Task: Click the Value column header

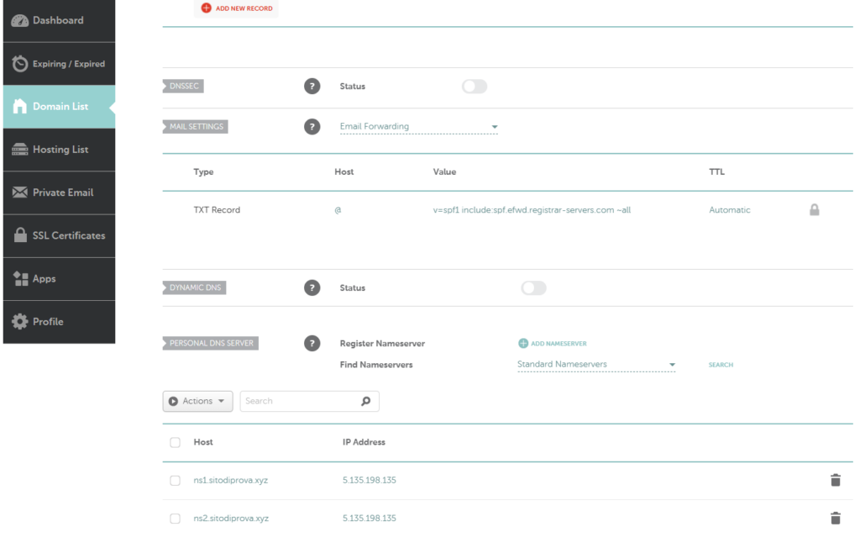Action: [444, 171]
